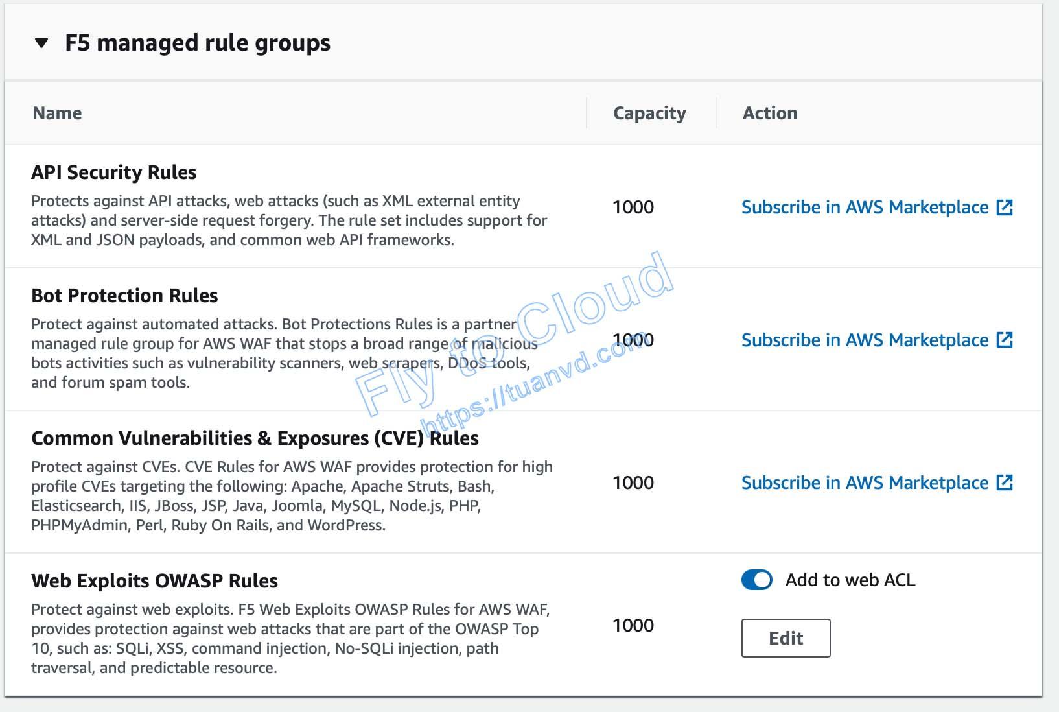
Task: Click the Web Exploits OWASP Rules title
Action: coord(154,581)
